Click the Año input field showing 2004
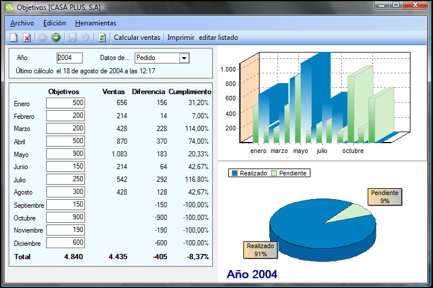 pos(69,58)
